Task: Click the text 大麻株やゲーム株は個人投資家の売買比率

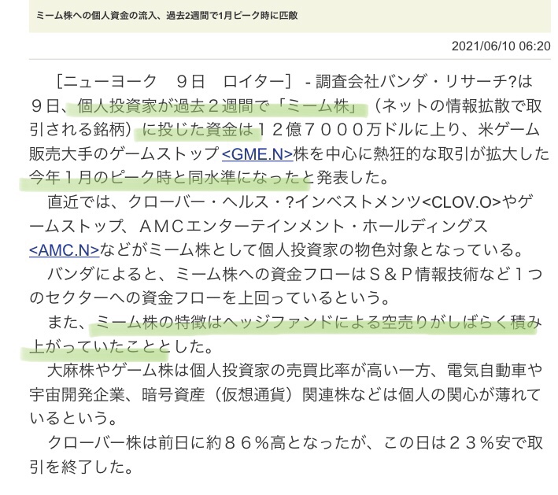Action: [x=198, y=371]
